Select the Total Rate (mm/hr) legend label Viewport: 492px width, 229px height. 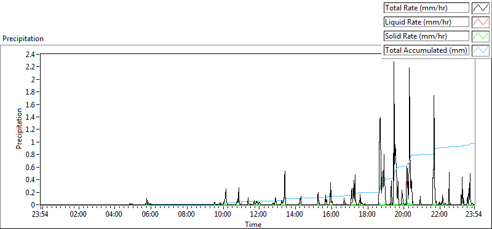[426, 8]
